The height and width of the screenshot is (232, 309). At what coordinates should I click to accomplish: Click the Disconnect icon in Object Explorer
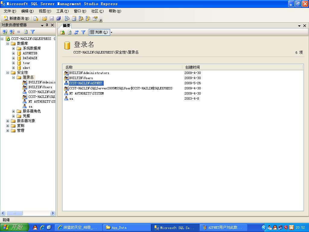pos(12,32)
